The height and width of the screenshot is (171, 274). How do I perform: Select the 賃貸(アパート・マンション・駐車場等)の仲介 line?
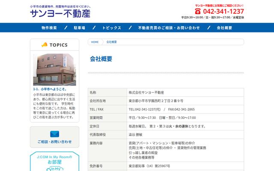162,143
